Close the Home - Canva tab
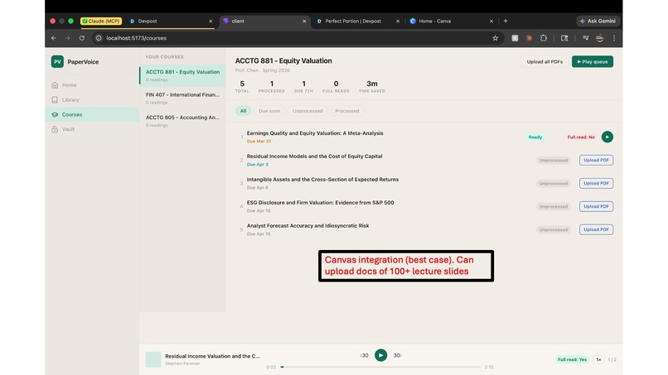This screenshot has width=668, height=375. pos(491,21)
